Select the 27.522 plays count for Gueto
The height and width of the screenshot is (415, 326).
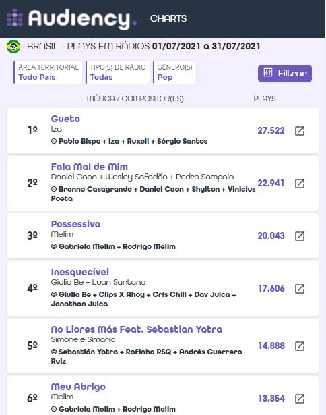271,130
